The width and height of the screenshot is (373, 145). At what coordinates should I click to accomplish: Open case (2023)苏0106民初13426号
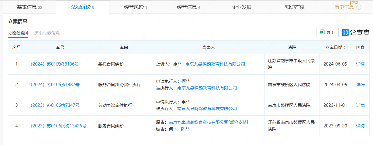(58, 126)
